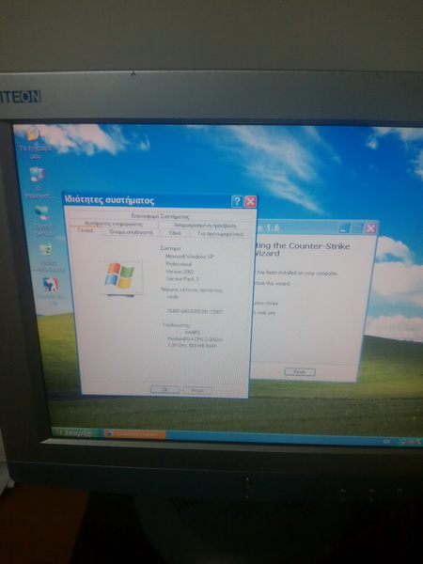Open the Υλικό tab
423x564 pixels.
click(175, 233)
